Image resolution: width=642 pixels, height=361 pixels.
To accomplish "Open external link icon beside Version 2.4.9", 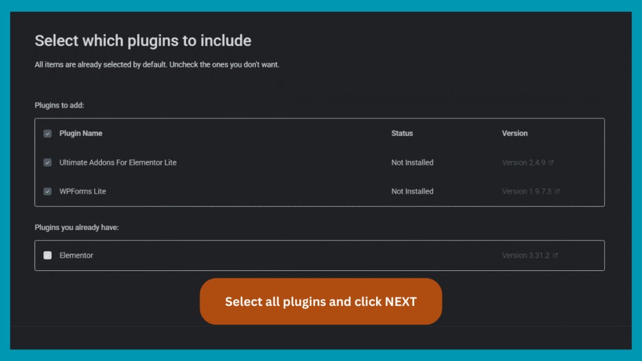I will point(551,162).
